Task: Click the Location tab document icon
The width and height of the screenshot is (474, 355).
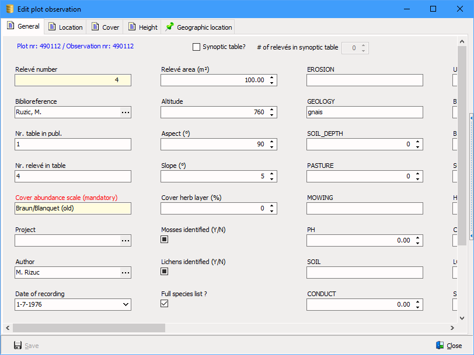Action: click(x=52, y=27)
